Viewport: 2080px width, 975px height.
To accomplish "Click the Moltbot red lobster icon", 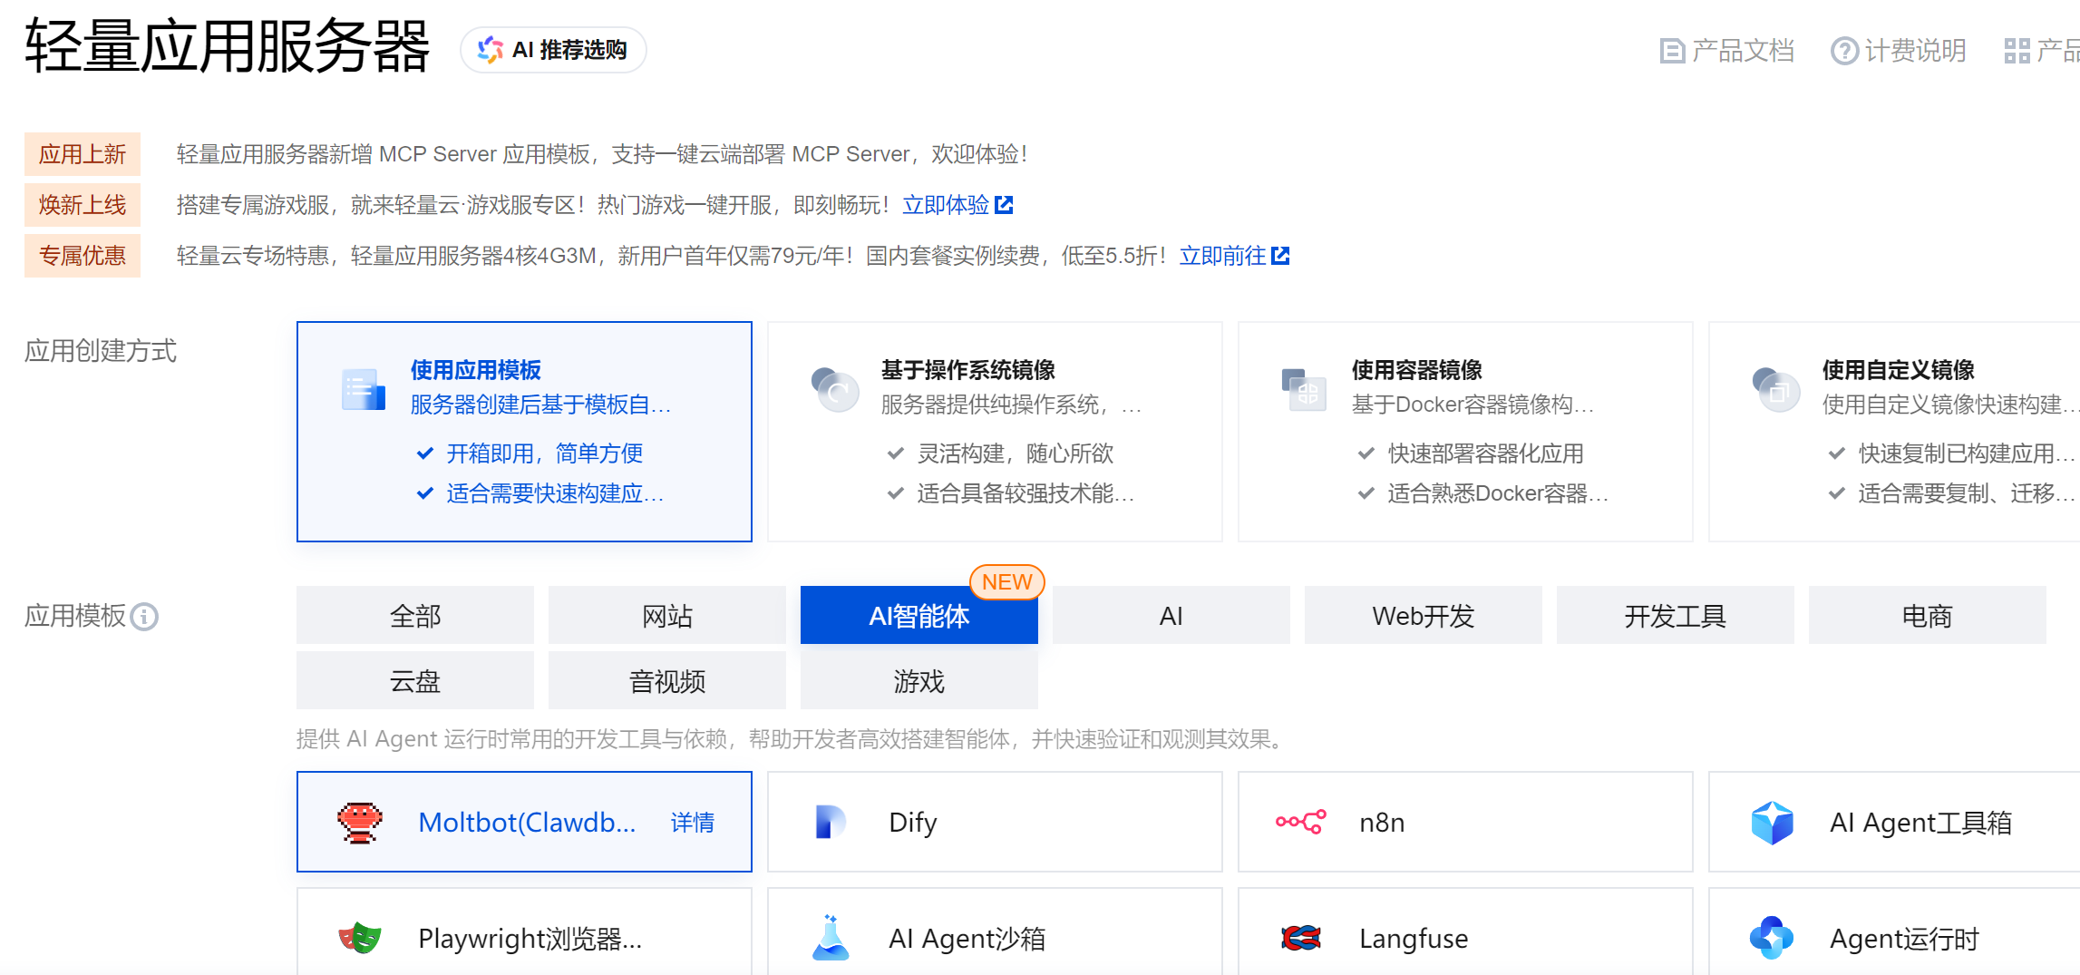I will (360, 823).
